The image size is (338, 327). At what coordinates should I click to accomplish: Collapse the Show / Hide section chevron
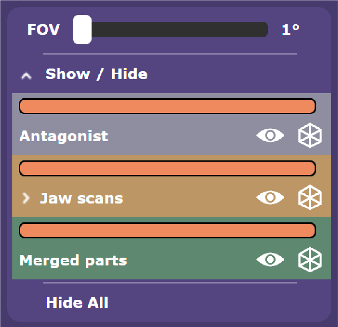(26, 75)
